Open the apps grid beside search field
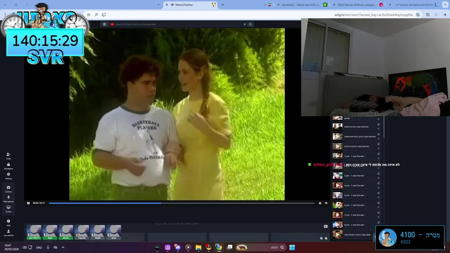 pyautogui.click(x=104, y=24)
